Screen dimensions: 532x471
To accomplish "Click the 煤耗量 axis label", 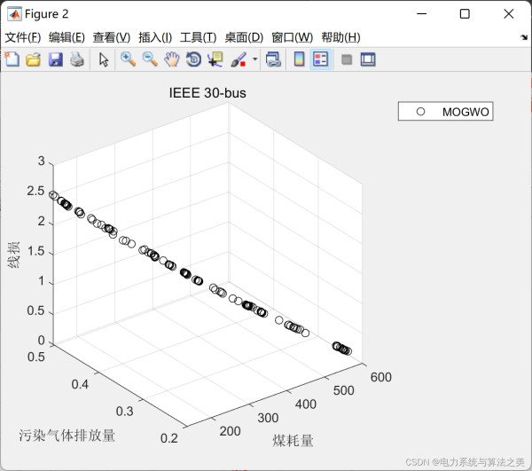I will [x=293, y=441].
